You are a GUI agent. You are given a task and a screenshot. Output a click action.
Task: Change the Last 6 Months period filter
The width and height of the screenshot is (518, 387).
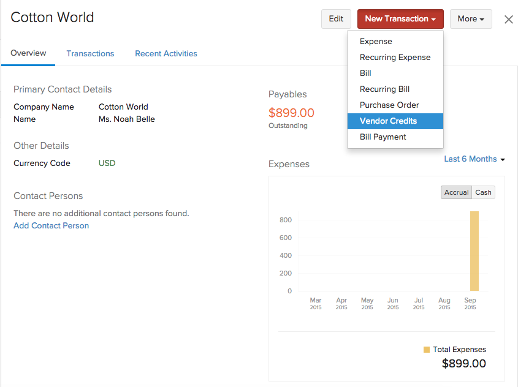click(474, 159)
